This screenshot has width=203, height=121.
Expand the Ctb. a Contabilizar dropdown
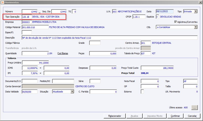[196, 27]
